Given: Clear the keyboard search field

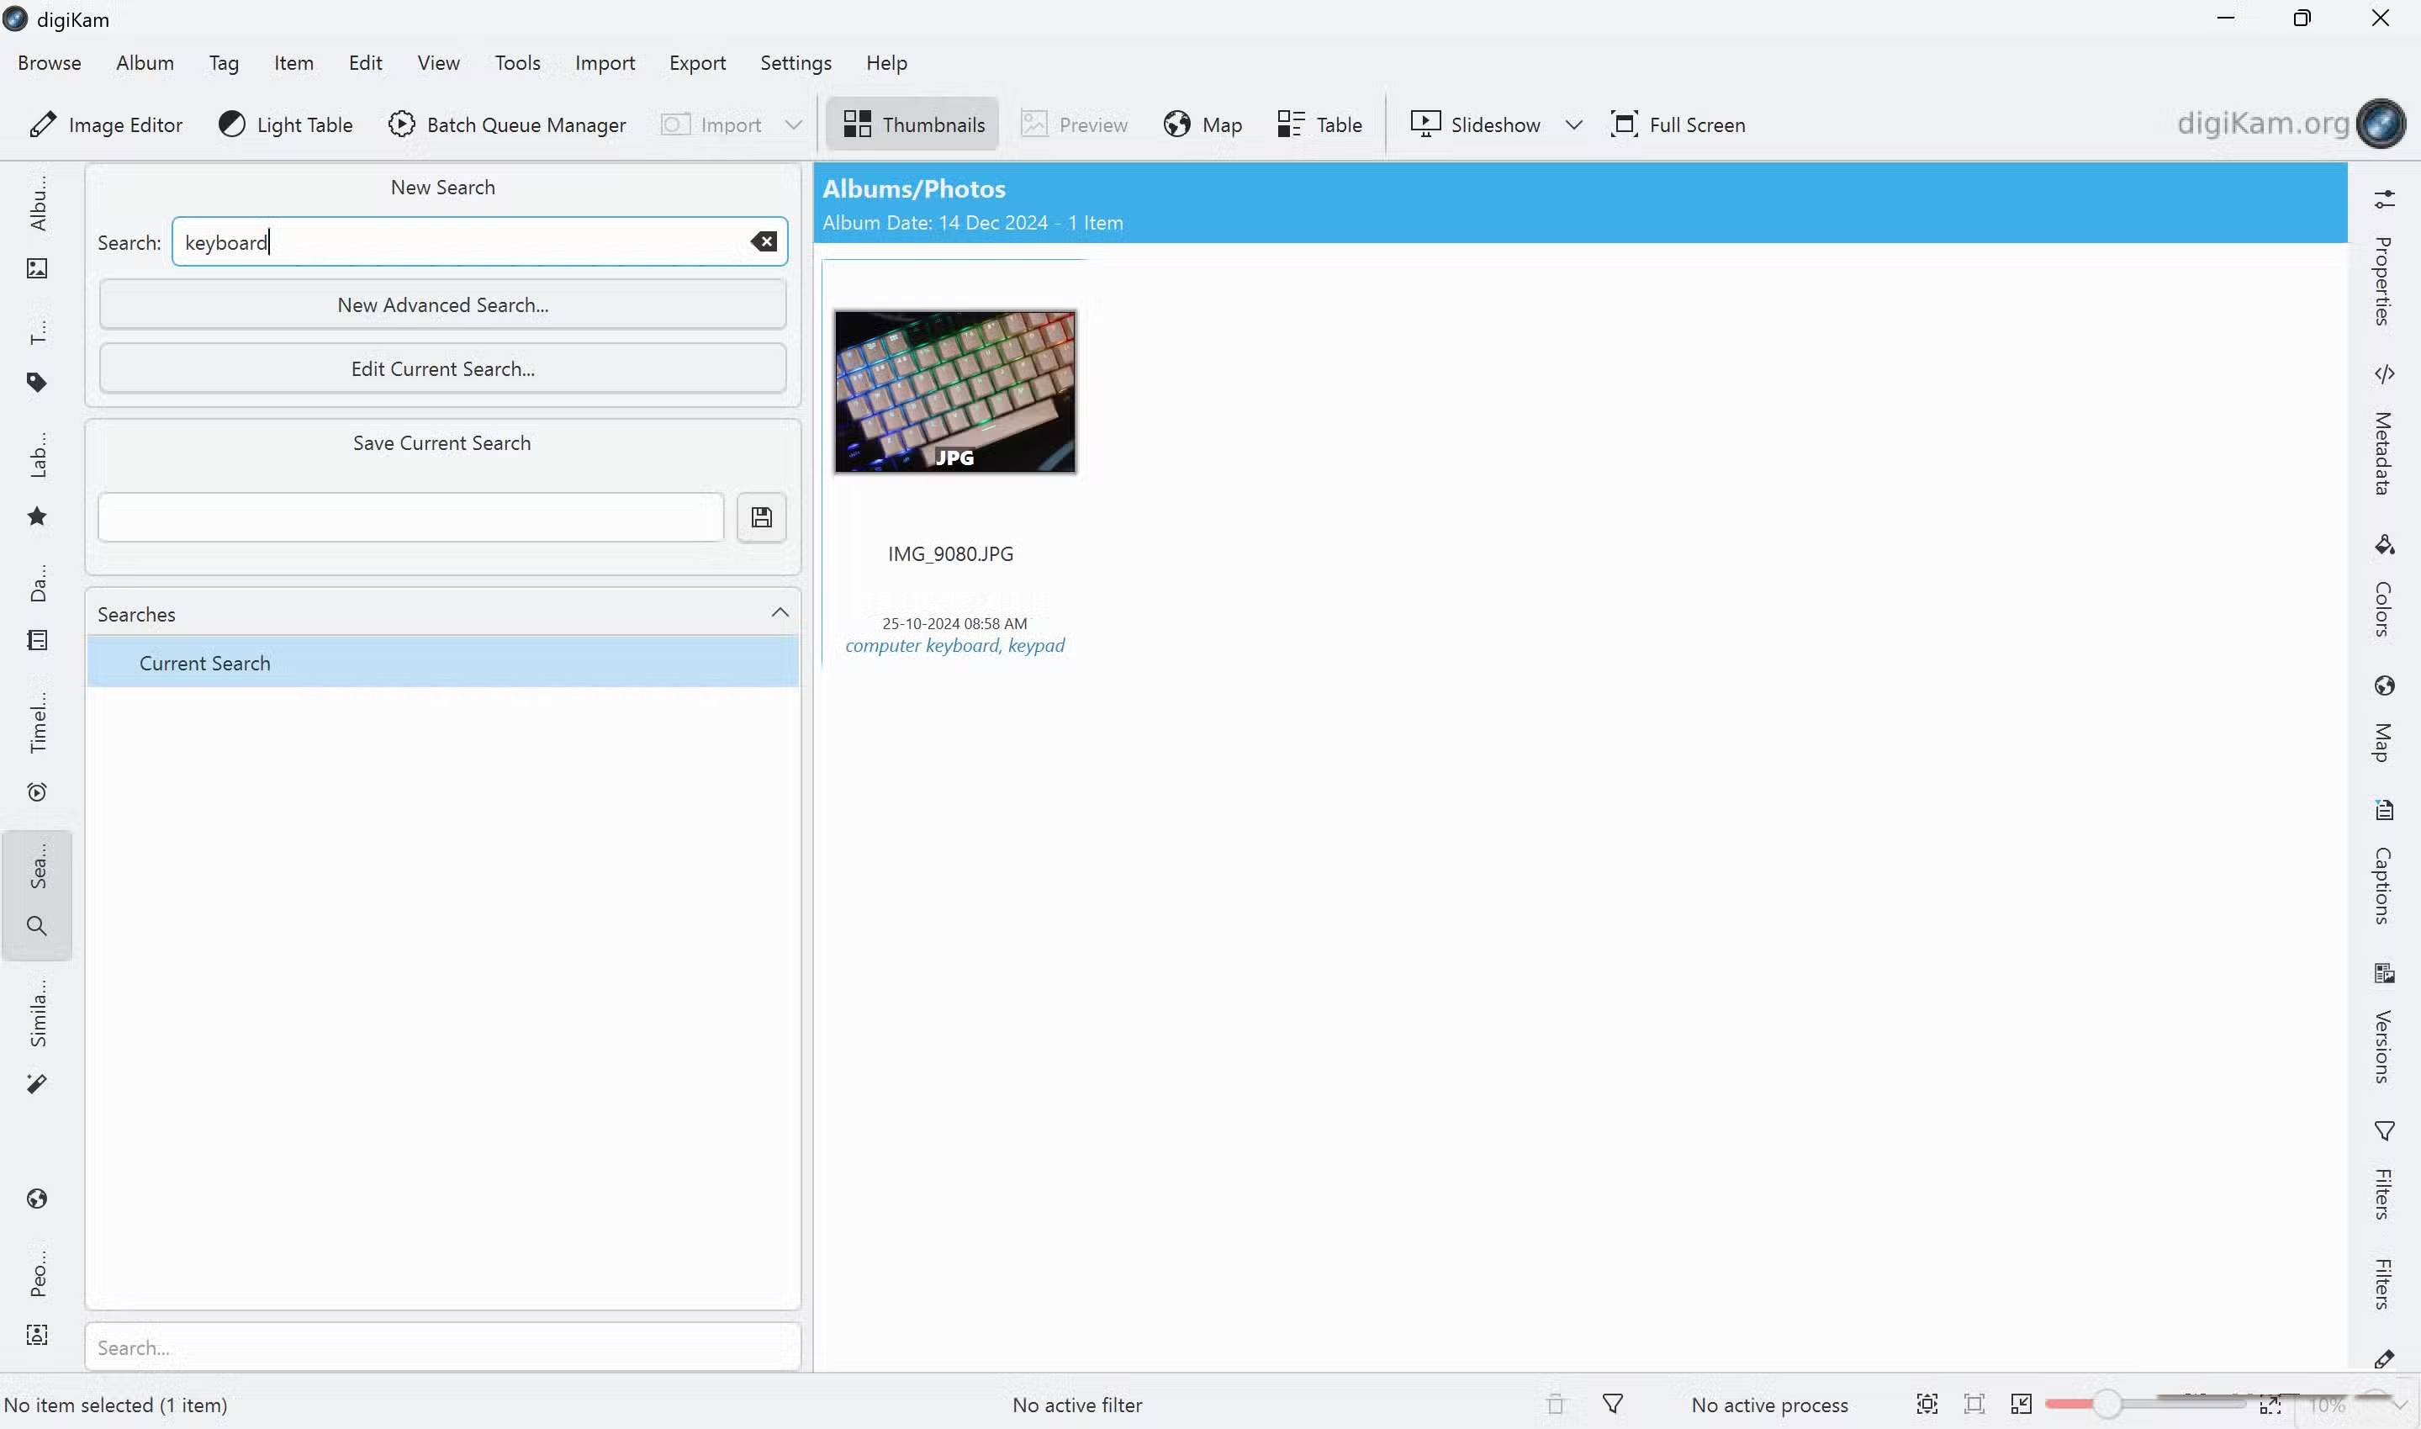Looking at the screenshot, I should click(764, 241).
